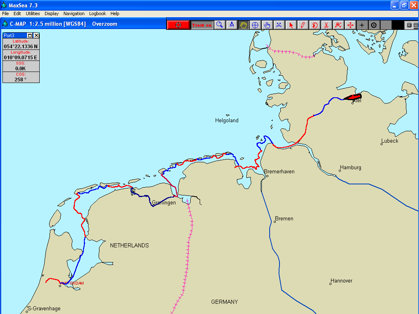This screenshot has width=419, height=314.
Task: Click the Helgoland label on the chart
Action: pos(227,121)
